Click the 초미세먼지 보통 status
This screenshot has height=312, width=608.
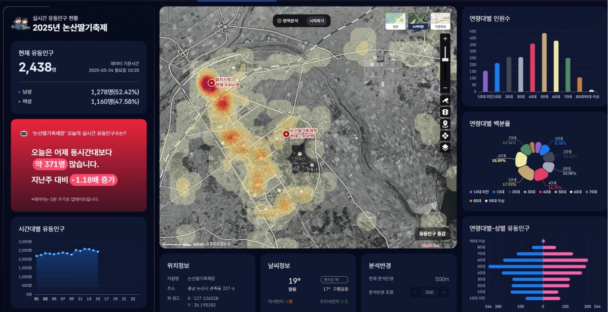pyautogui.click(x=334, y=301)
